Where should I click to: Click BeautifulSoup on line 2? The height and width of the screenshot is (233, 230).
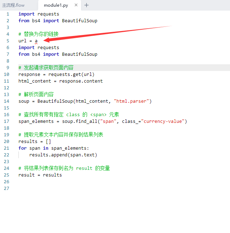pyautogui.click(x=80, y=21)
